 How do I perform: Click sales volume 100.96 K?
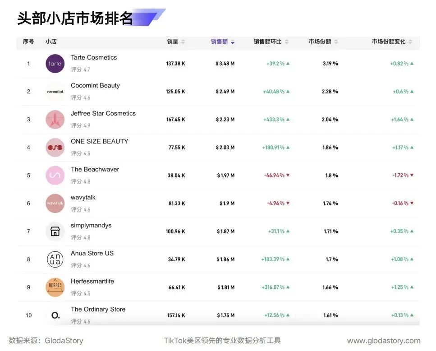point(175,231)
